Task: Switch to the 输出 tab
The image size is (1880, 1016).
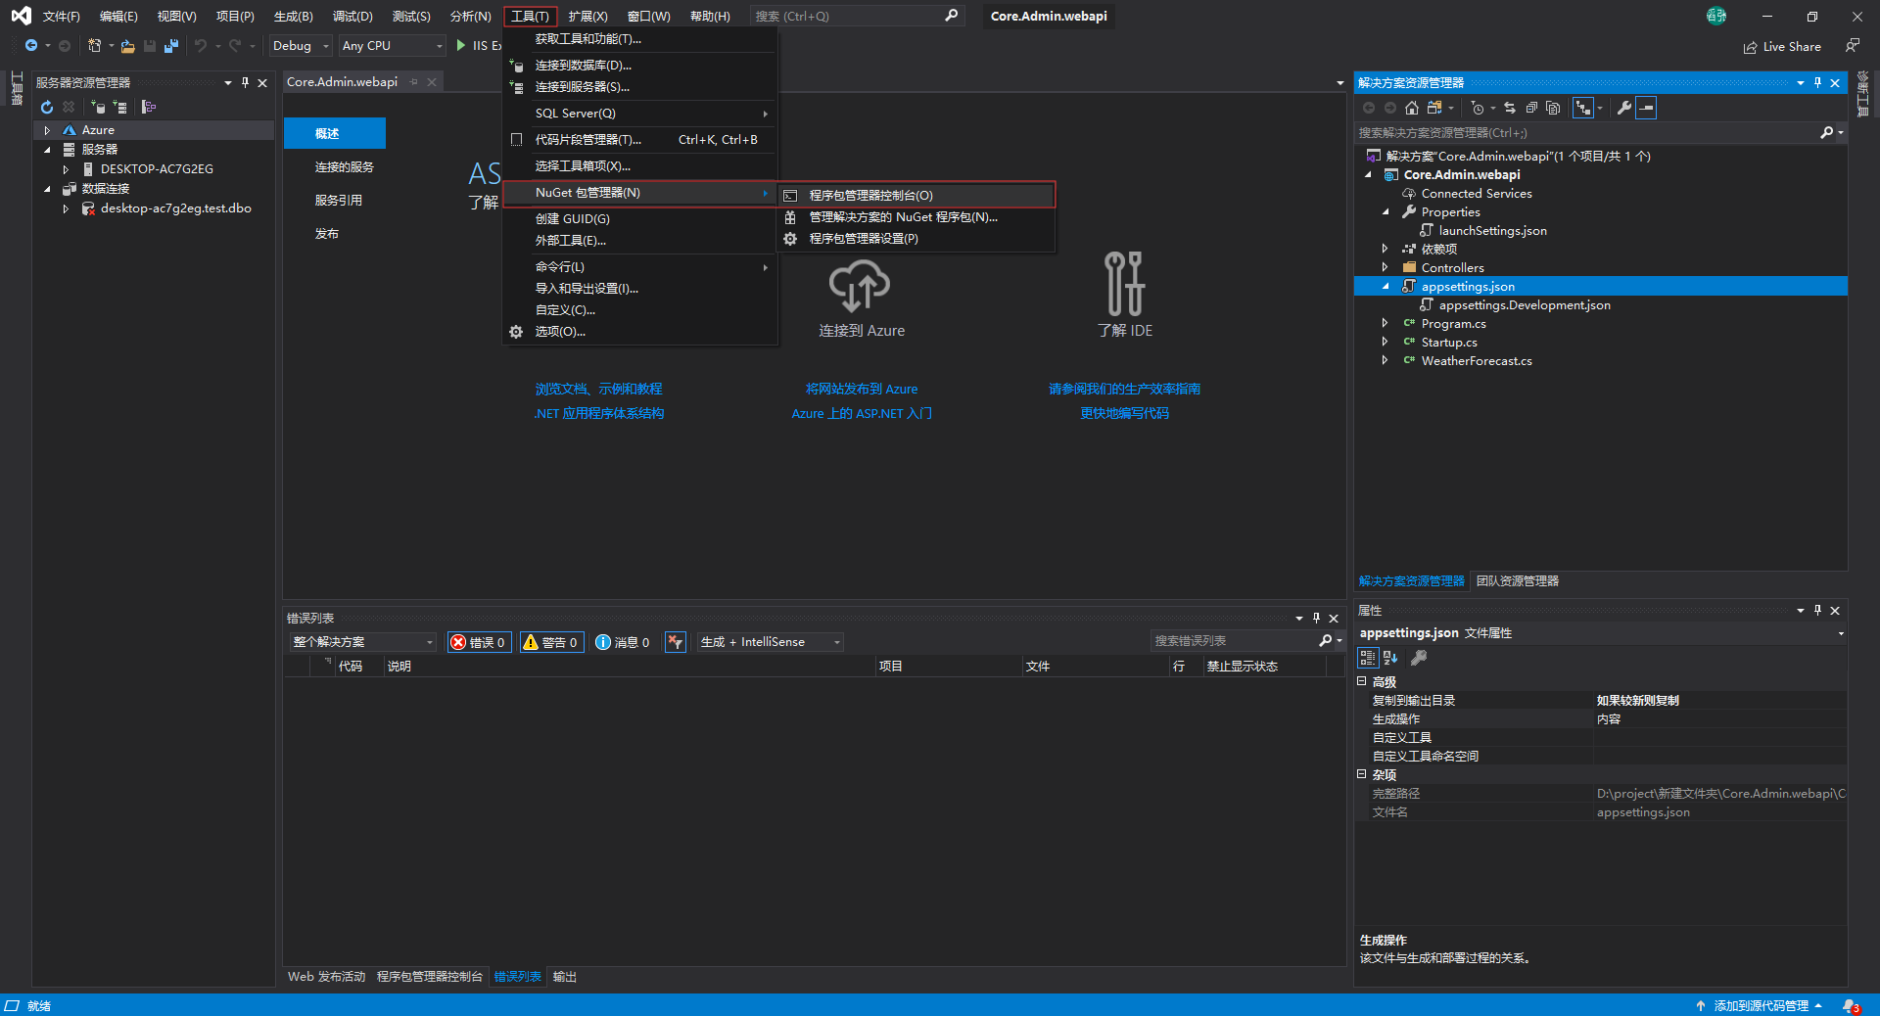Action: pos(564,977)
